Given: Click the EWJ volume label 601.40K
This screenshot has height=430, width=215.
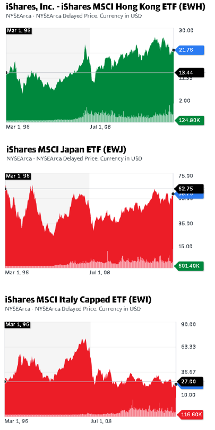Looking at the screenshot, I should click(190, 266).
